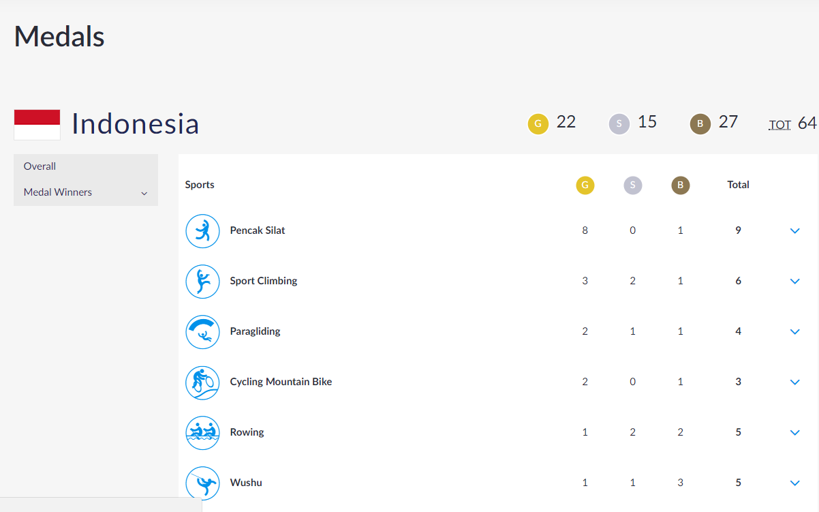Image resolution: width=819 pixels, height=512 pixels.
Task: Click the Sport Climbing pictogram icon
Action: [202, 282]
